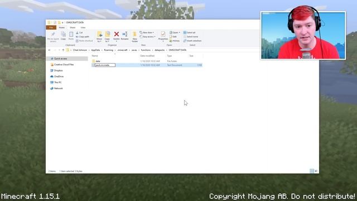
Task: Click the Move to folder icon
Action: [99, 34]
